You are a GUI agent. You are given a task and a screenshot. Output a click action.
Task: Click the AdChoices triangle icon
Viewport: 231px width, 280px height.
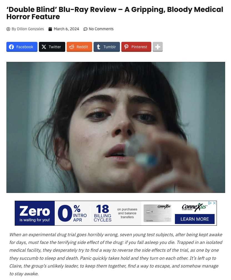(x=210, y=203)
